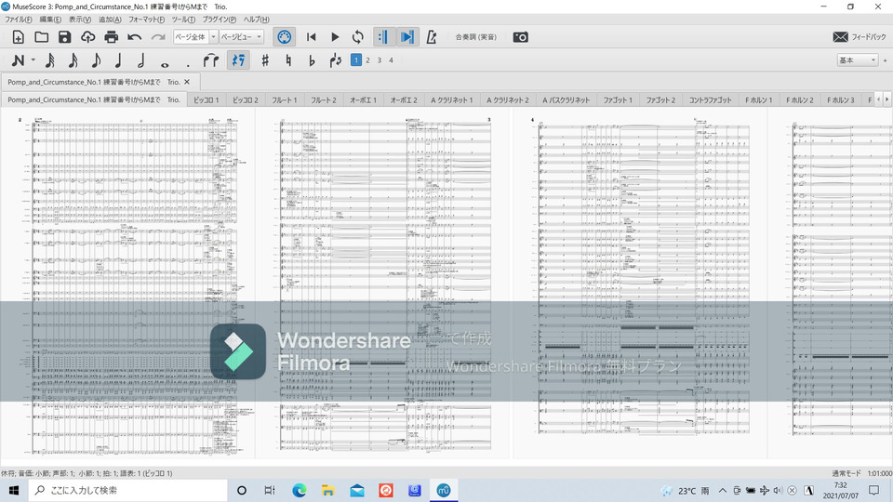
Task: Toggle play repeats button
Action: pyautogui.click(x=382, y=37)
